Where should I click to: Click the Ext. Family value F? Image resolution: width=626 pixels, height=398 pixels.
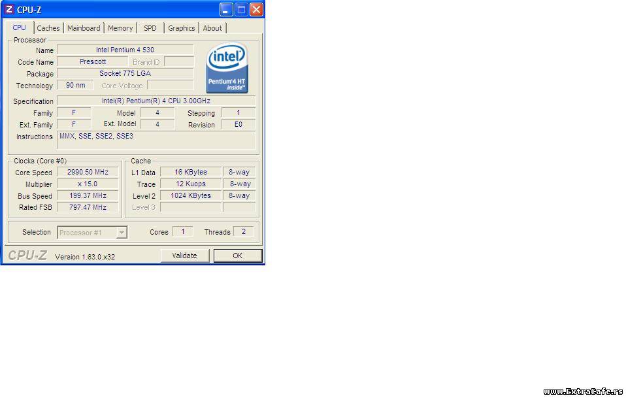(74, 124)
